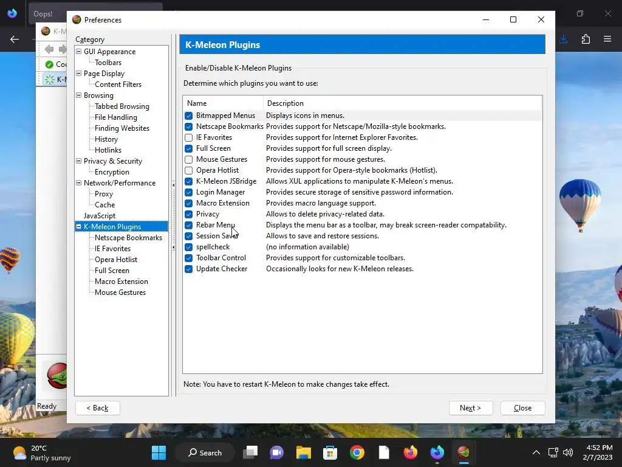Viewport: 622px width, 467px height.
Task: Collapse the Browsing tree node
Action: pyautogui.click(x=78, y=95)
